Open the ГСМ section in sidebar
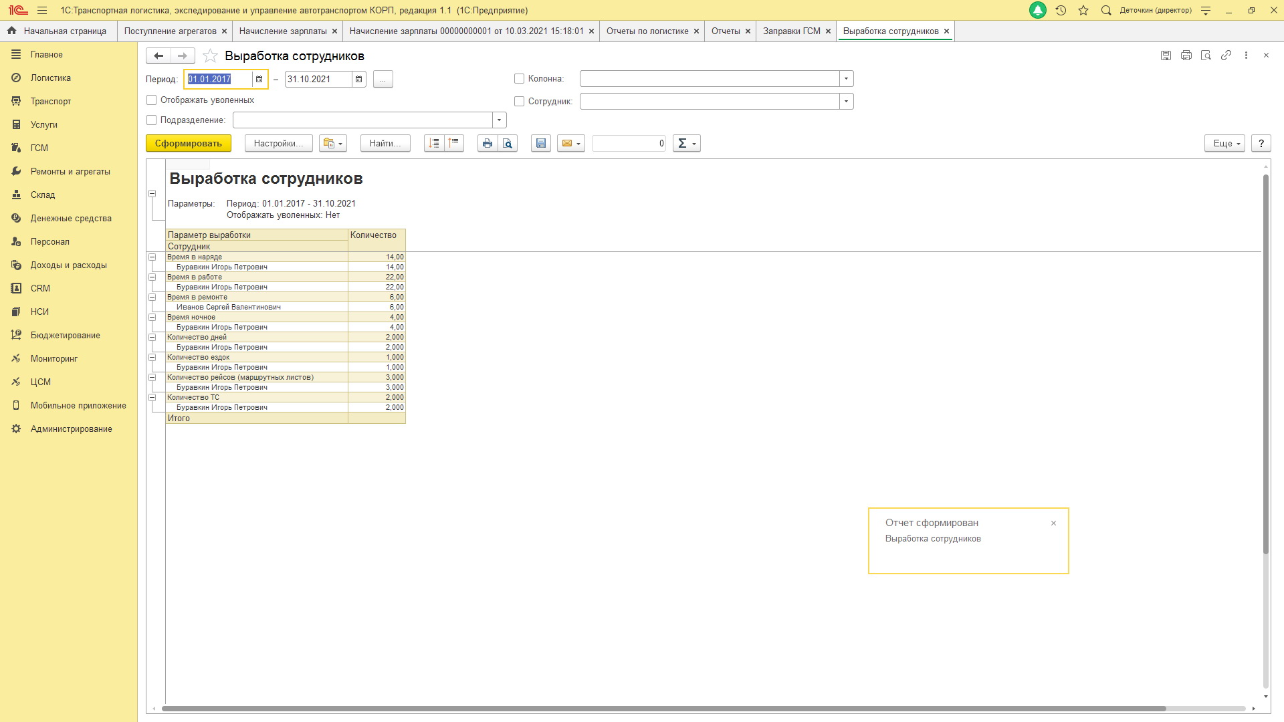1284x722 pixels. click(39, 148)
